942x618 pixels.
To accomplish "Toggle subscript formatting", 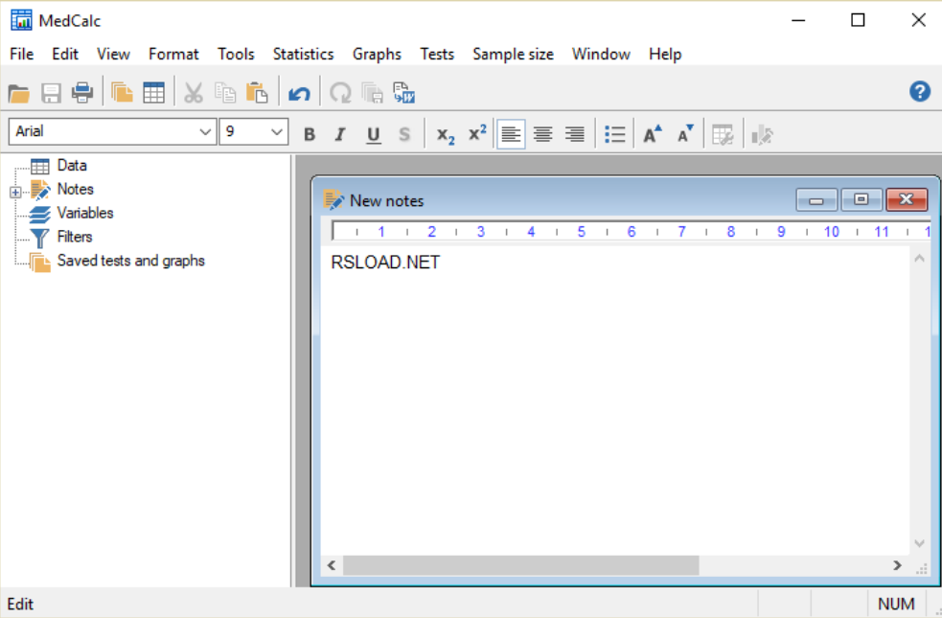I will click(446, 134).
